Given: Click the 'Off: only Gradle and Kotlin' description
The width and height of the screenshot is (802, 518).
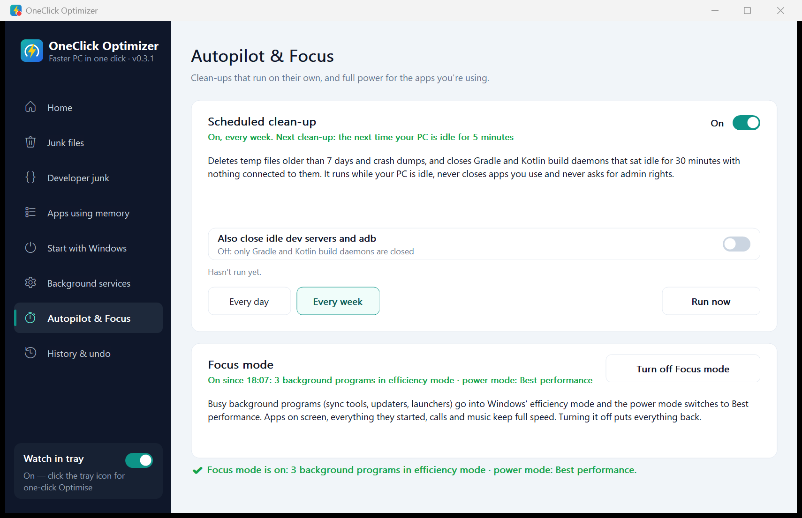Looking at the screenshot, I should 316,252.
